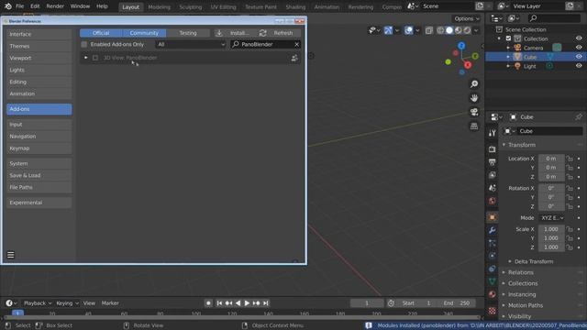This screenshot has height=330, width=587.
Task: Click the timeline playhead at frame 1
Action: click(17, 313)
